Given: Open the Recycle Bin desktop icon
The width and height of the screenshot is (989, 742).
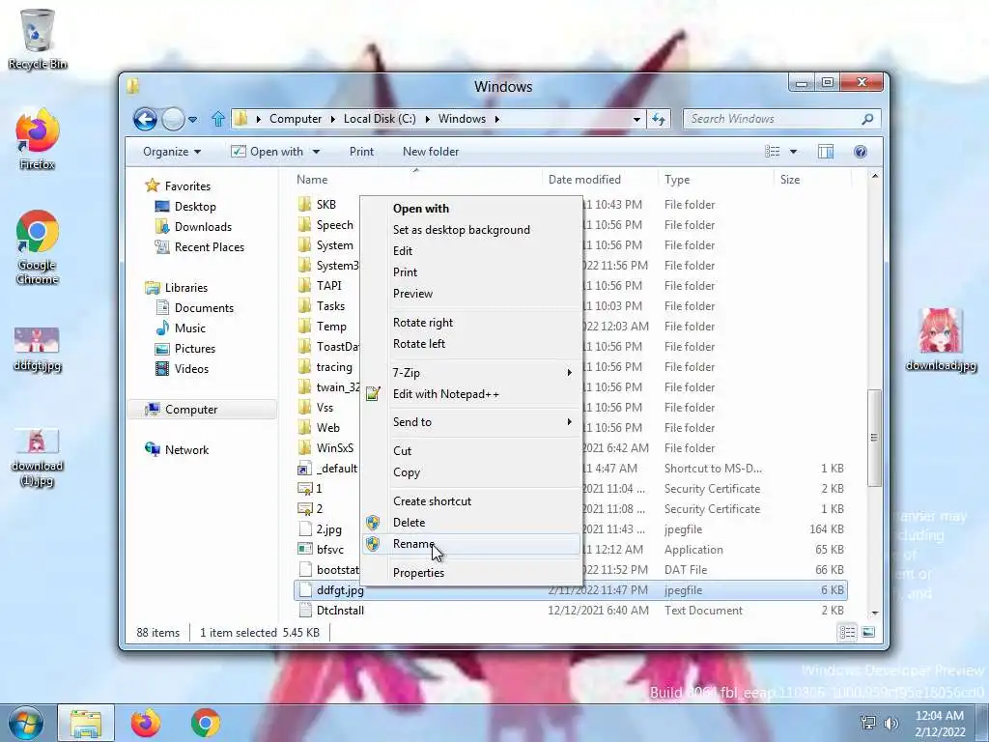Looking at the screenshot, I should (38, 39).
